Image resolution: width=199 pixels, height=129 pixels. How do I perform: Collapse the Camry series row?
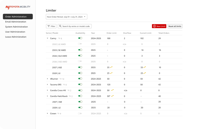click(47, 38)
